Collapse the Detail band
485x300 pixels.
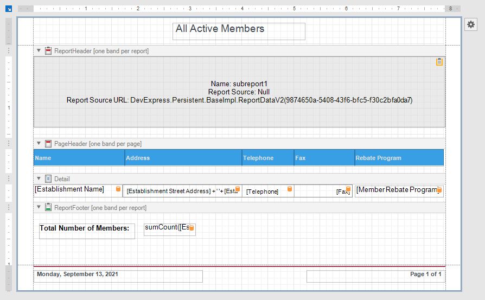39,178
